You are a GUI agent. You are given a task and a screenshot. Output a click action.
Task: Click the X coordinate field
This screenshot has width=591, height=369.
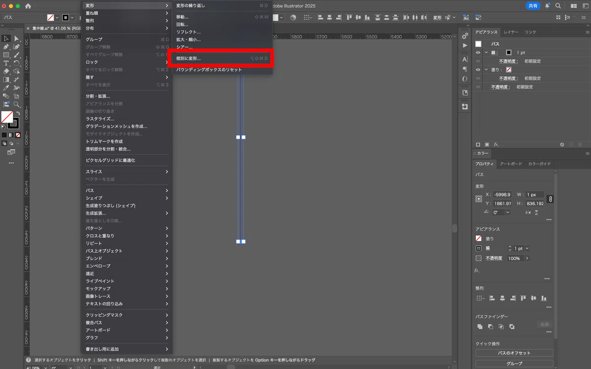[502, 195]
